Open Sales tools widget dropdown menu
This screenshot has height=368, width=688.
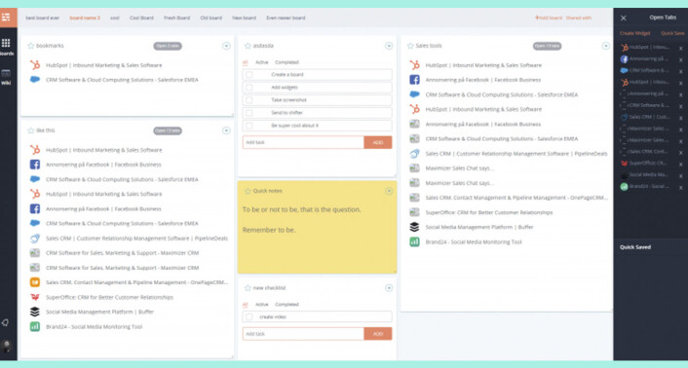(605, 46)
